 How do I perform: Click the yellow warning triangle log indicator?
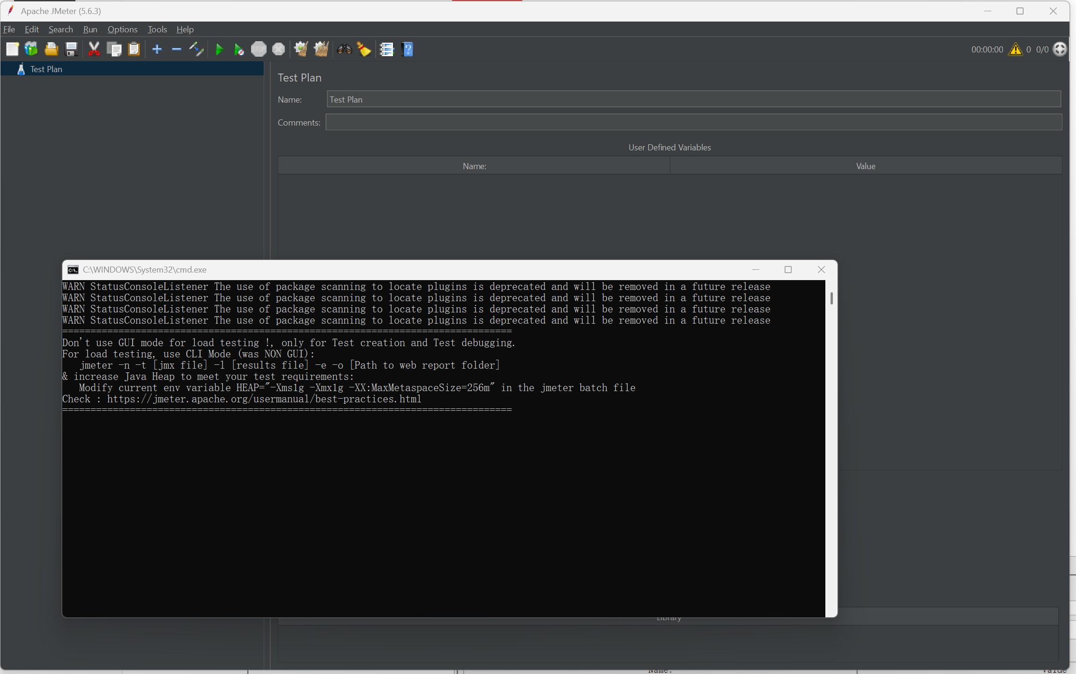click(1016, 49)
